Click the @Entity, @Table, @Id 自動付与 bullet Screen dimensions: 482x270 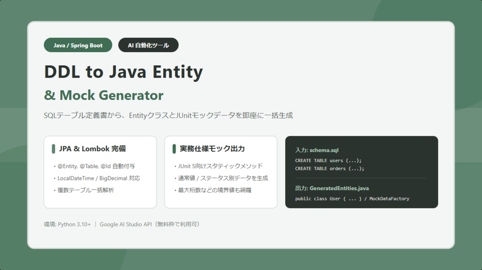tap(94, 166)
